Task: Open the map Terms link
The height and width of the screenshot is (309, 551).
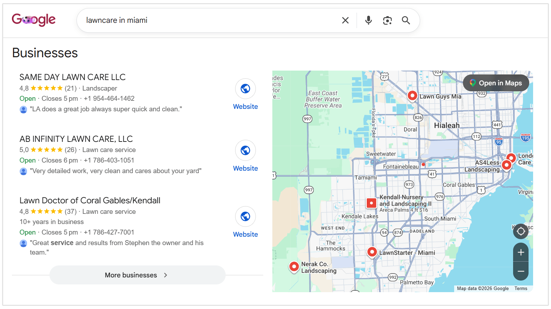Action: (521, 289)
